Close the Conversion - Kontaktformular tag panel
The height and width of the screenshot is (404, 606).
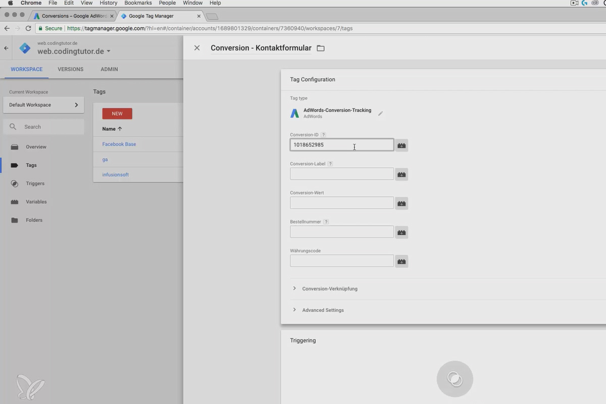[x=197, y=48]
